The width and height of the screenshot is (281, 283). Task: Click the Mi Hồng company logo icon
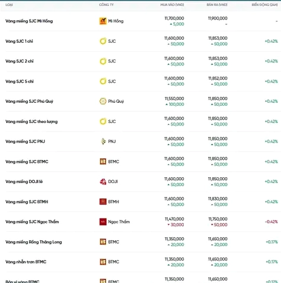click(x=103, y=21)
